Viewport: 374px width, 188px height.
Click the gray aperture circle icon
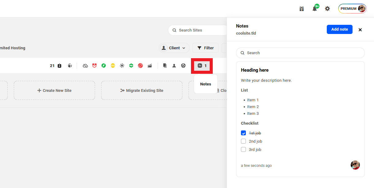pyautogui.click(x=122, y=66)
